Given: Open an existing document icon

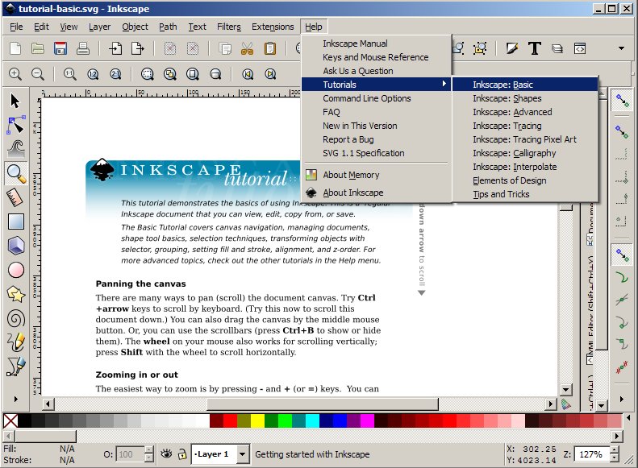Looking at the screenshot, I should pos(38,48).
